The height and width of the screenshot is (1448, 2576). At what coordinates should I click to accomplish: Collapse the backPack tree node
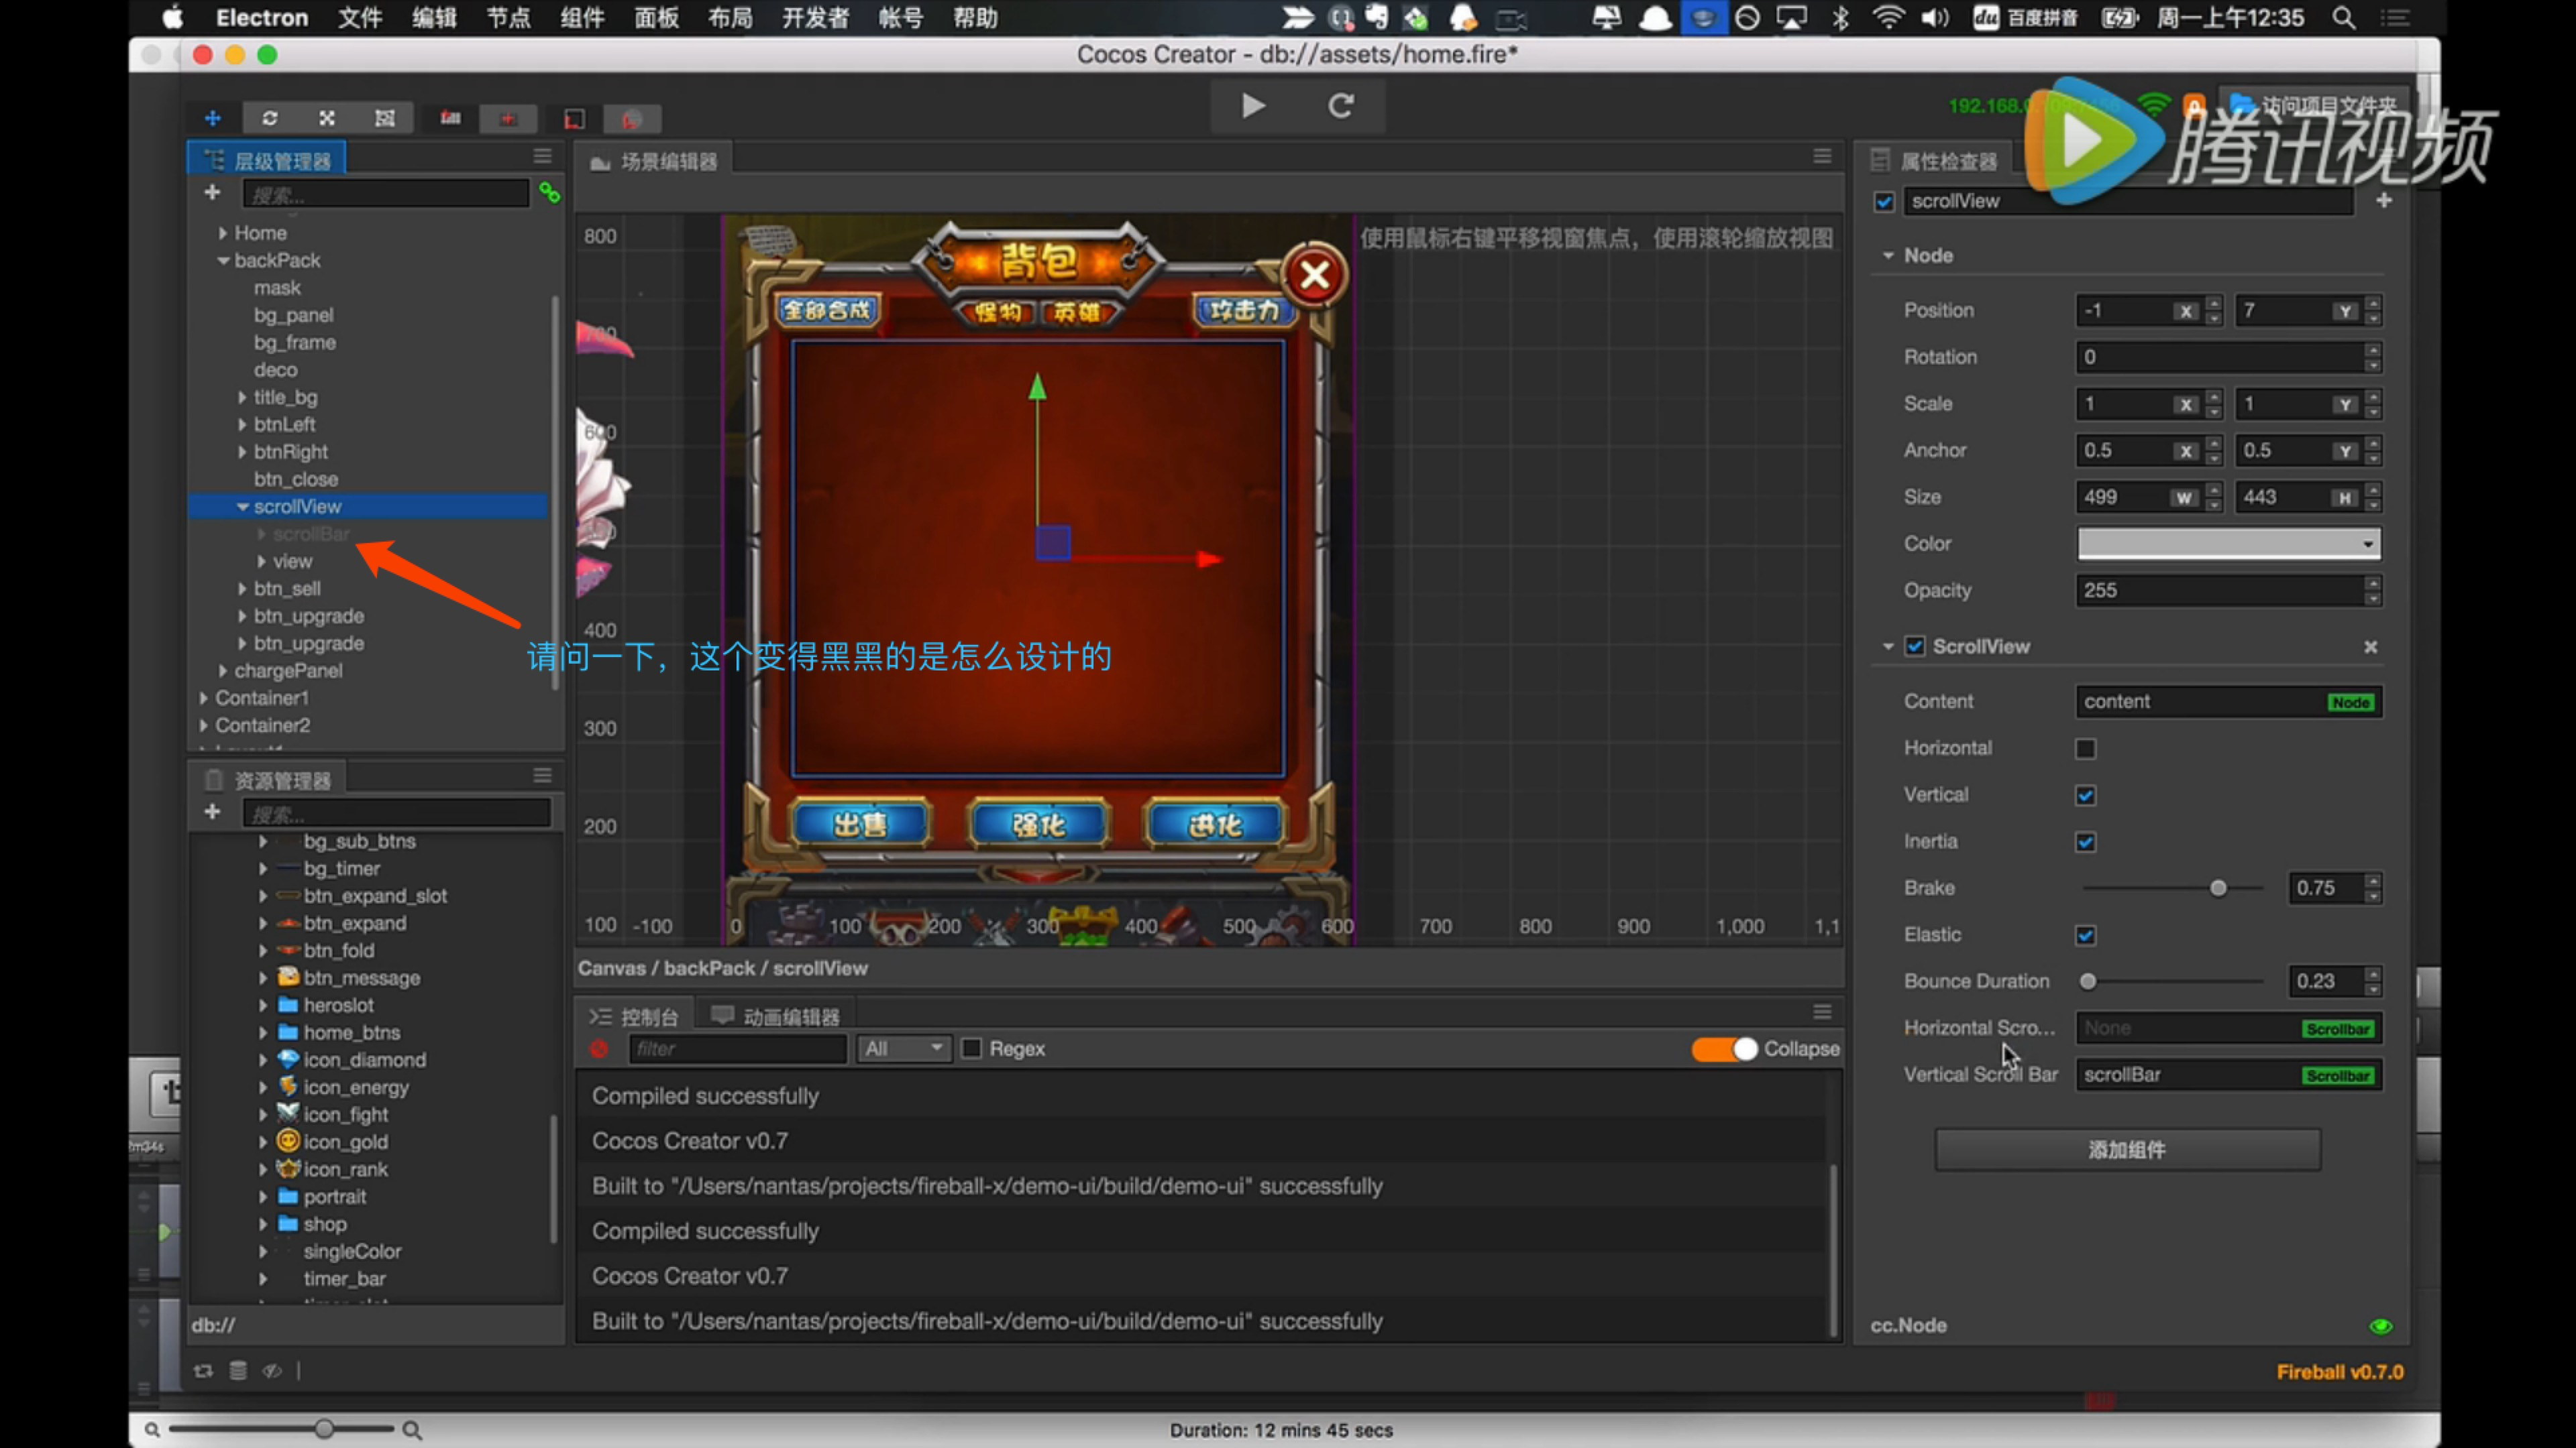tap(223, 261)
